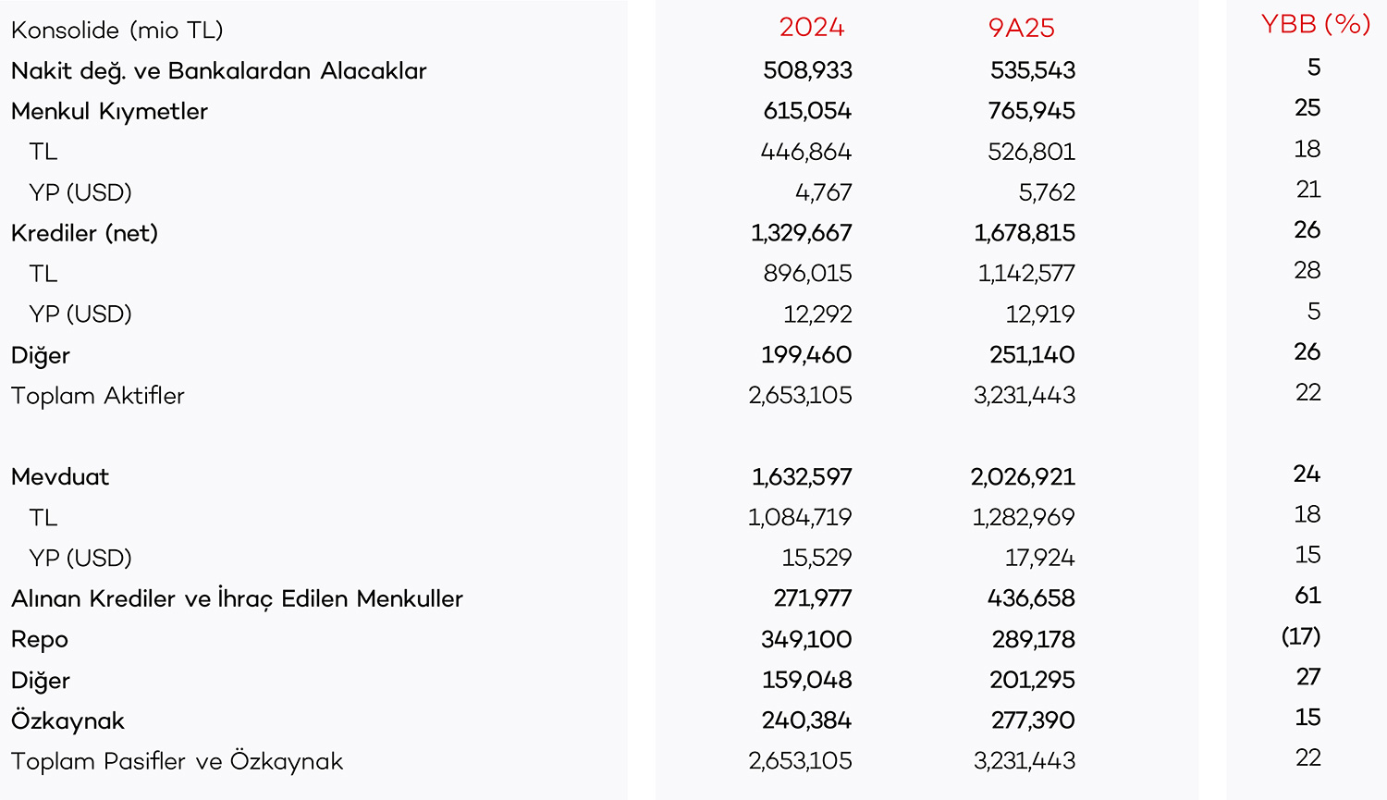Click Alınan Krediler ve İhraç Edilen Menkuller label

237,599
